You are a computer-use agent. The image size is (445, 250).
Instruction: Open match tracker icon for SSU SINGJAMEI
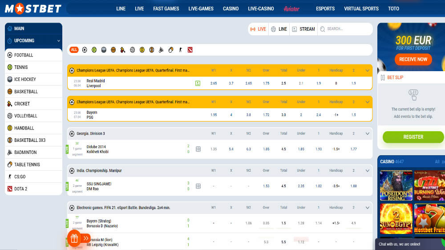pyautogui.click(x=198, y=186)
